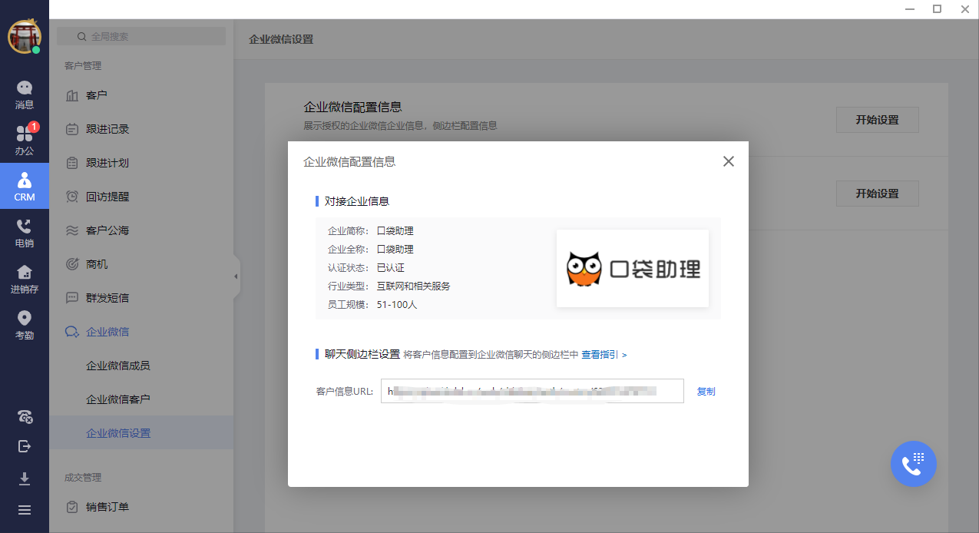Click the search magnifier icon
This screenshot has height=533, width=979.
pyautogui.click(x=82, y=36)
